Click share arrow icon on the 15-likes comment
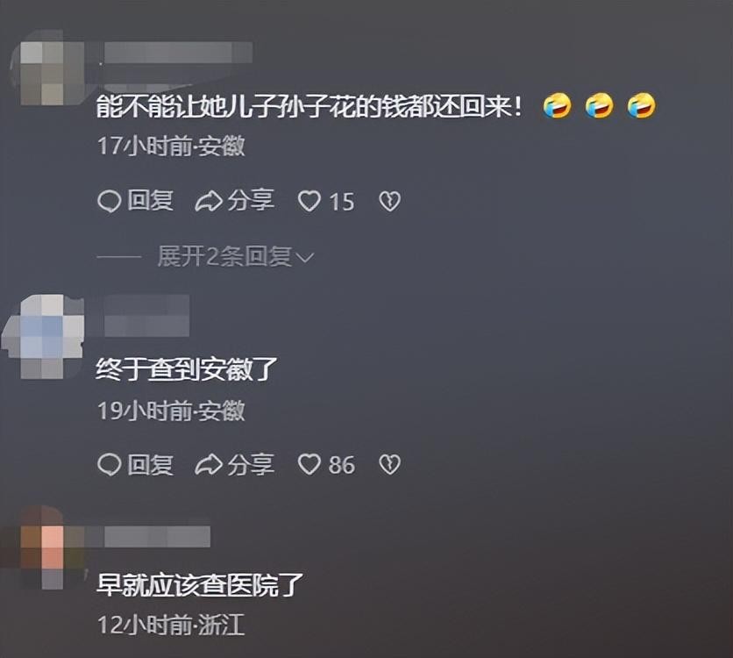The height and width of the screenshot is (658, 733). [209, 202]
